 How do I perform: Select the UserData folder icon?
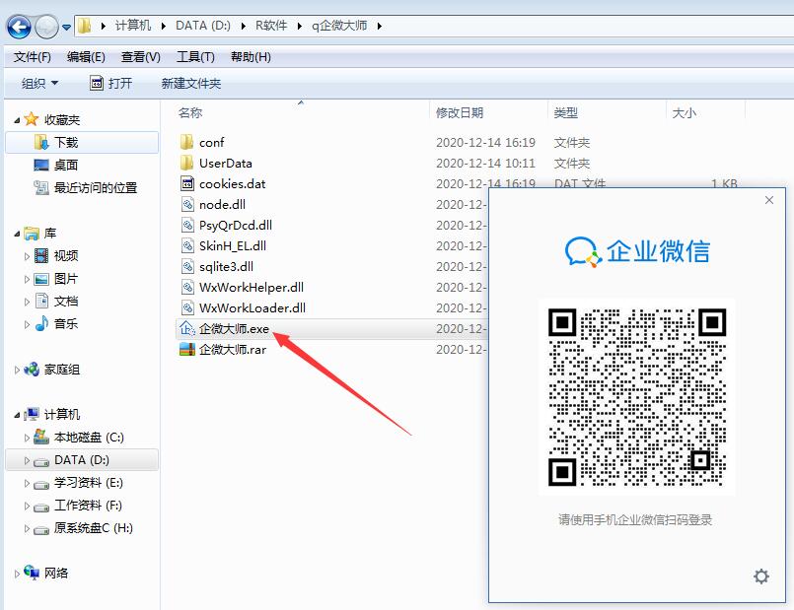186,163
